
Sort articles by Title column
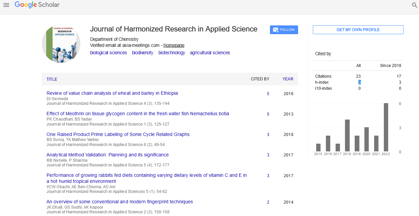(52, 79)
